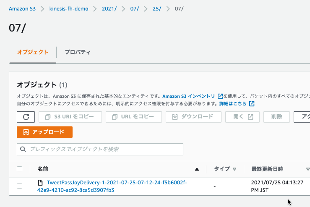Refresh the object list
The width and height of the screenshot is (310, 207).
click(26, 117)
